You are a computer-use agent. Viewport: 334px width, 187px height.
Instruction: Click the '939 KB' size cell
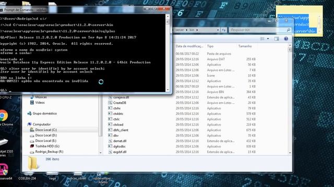tap(250, 146)
